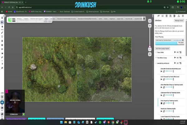The height and width of the screenshot is (125, 187).
Task: Select the Pan hand tool
Action: tap(2, 27)
